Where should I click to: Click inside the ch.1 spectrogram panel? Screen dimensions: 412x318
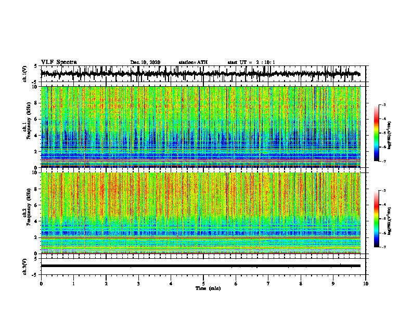click(x=200, y=127)
